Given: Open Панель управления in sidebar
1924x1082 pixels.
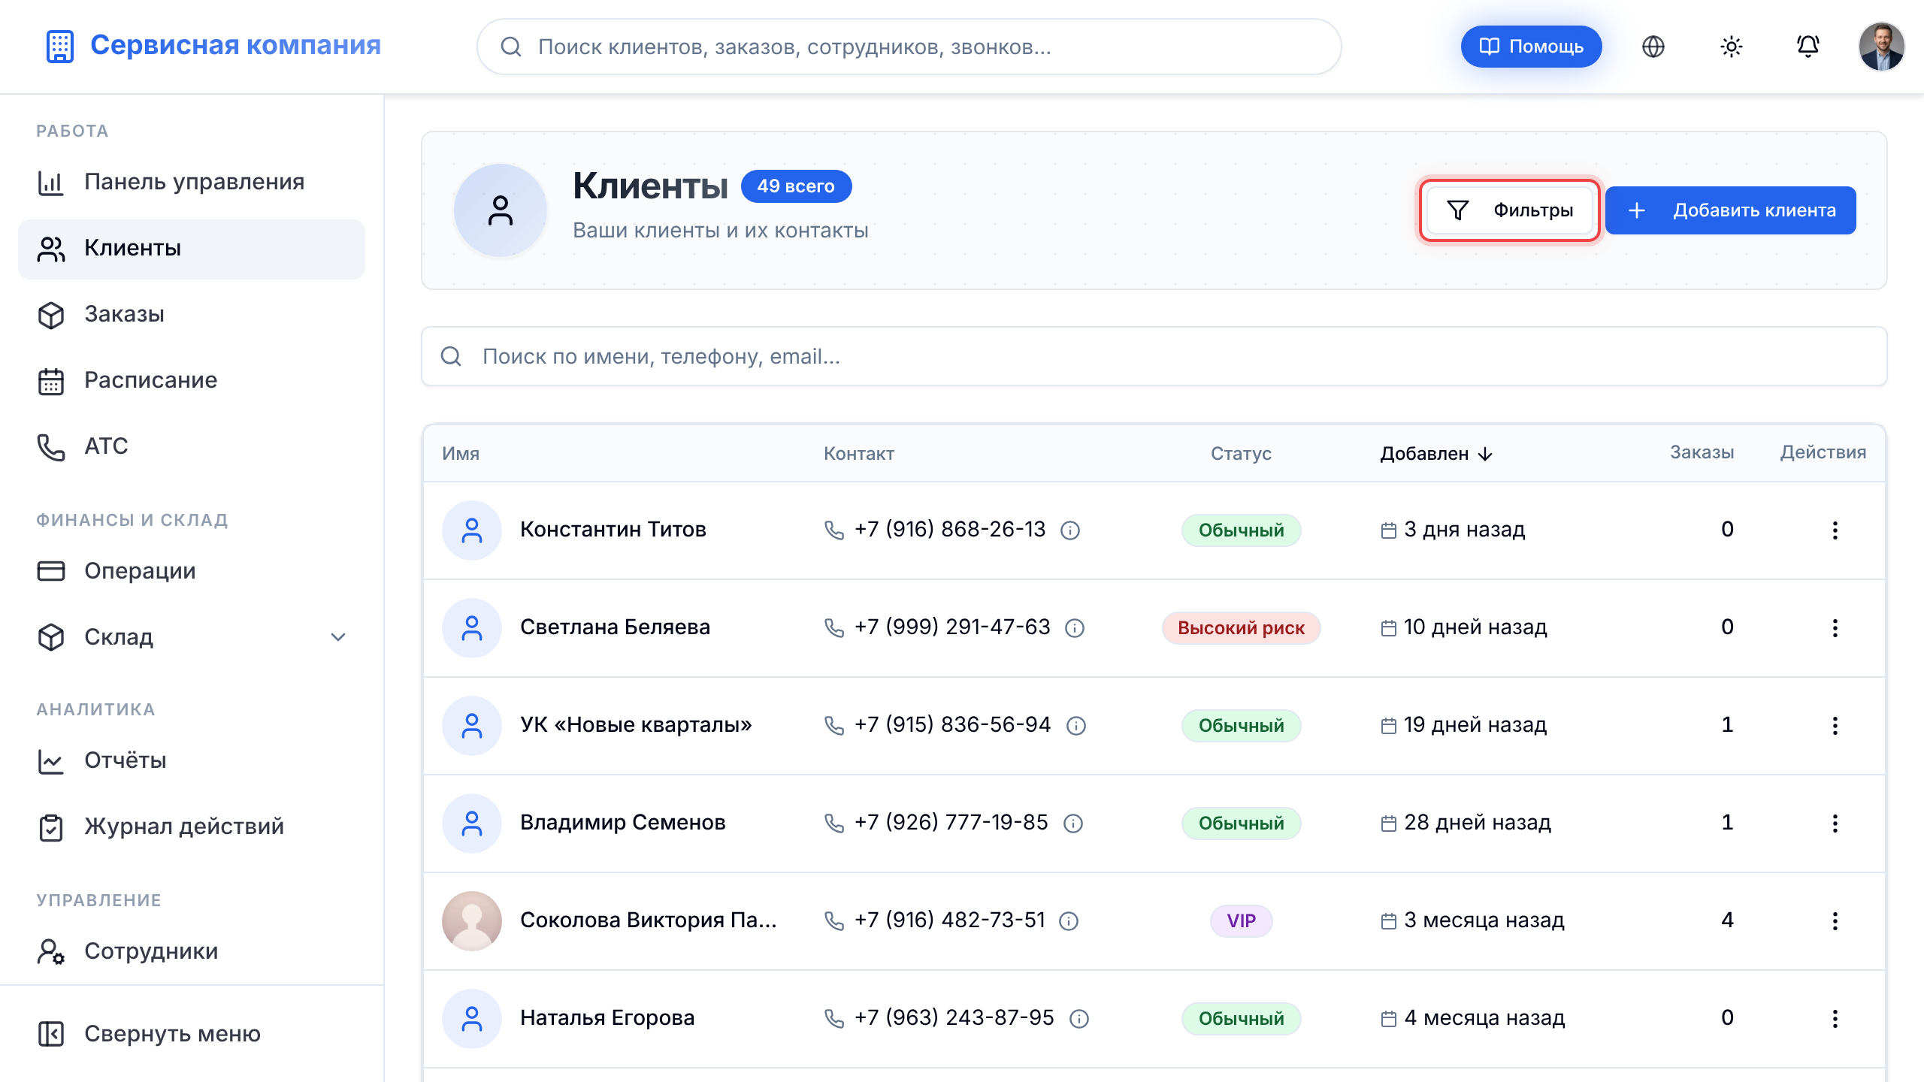Looking at the screenshot, I should (x=192, y=182).
